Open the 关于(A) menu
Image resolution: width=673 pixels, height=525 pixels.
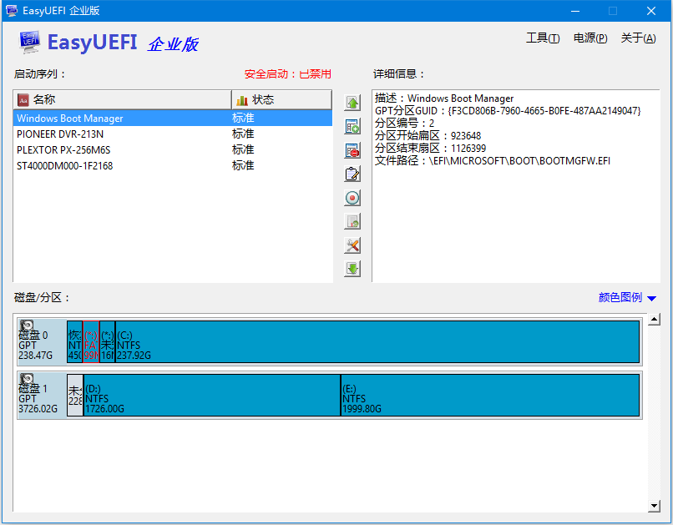[638, 38]
